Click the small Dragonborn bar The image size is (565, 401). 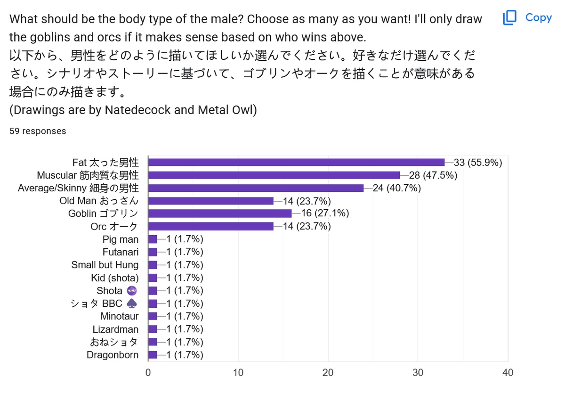(153, 355)
